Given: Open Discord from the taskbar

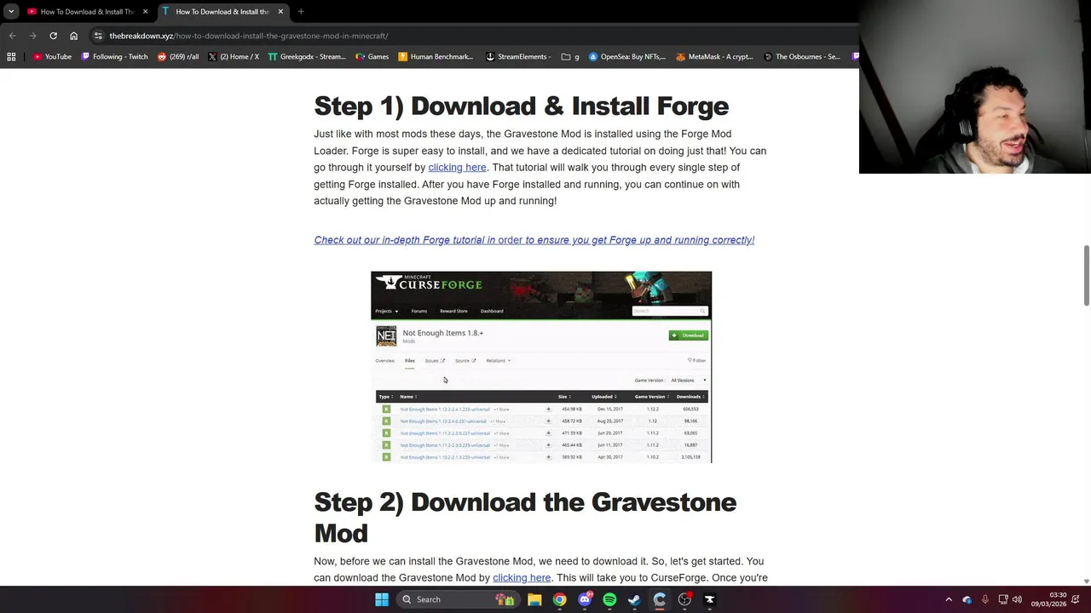Looking at the screenshot, I should (585, 599).
